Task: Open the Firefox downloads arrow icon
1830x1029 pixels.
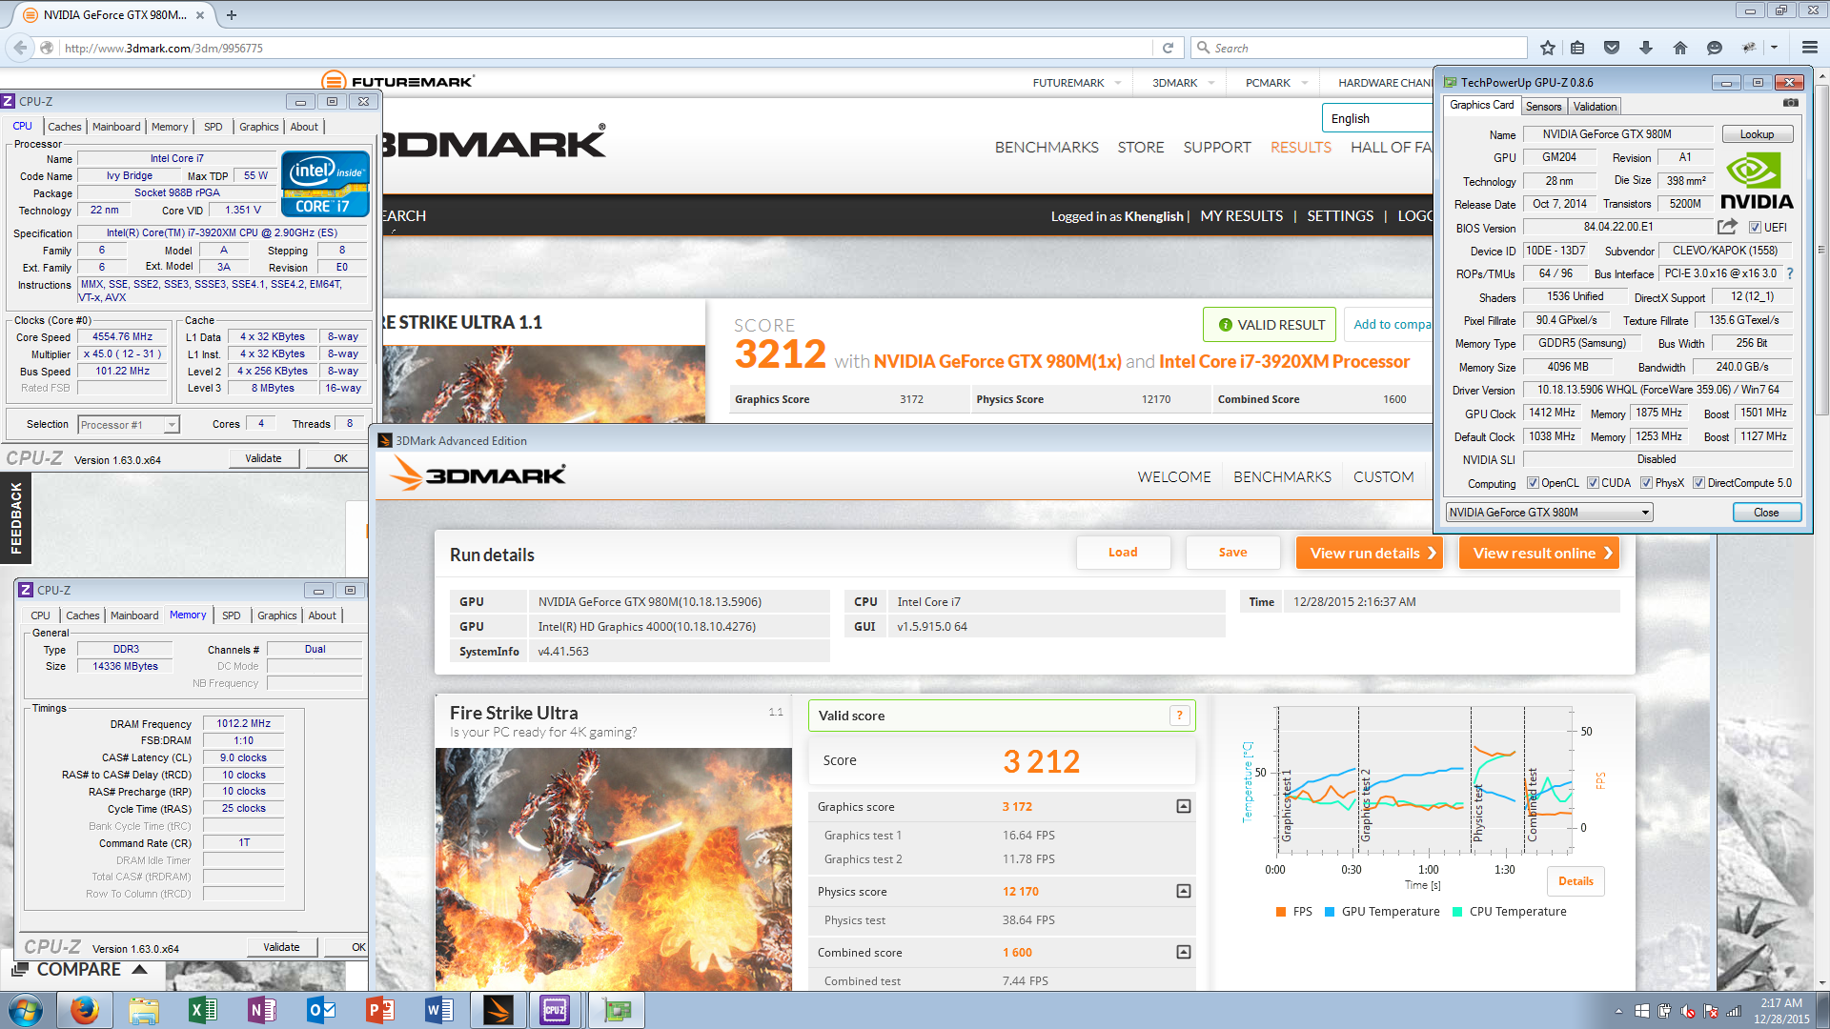Action: 1646,48
